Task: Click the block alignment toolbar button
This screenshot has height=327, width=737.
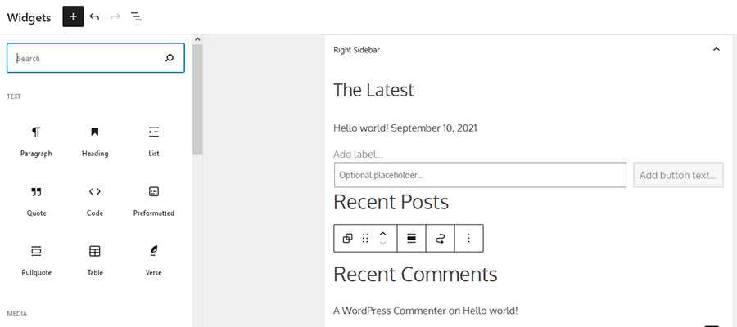Action: pos(411,238)
